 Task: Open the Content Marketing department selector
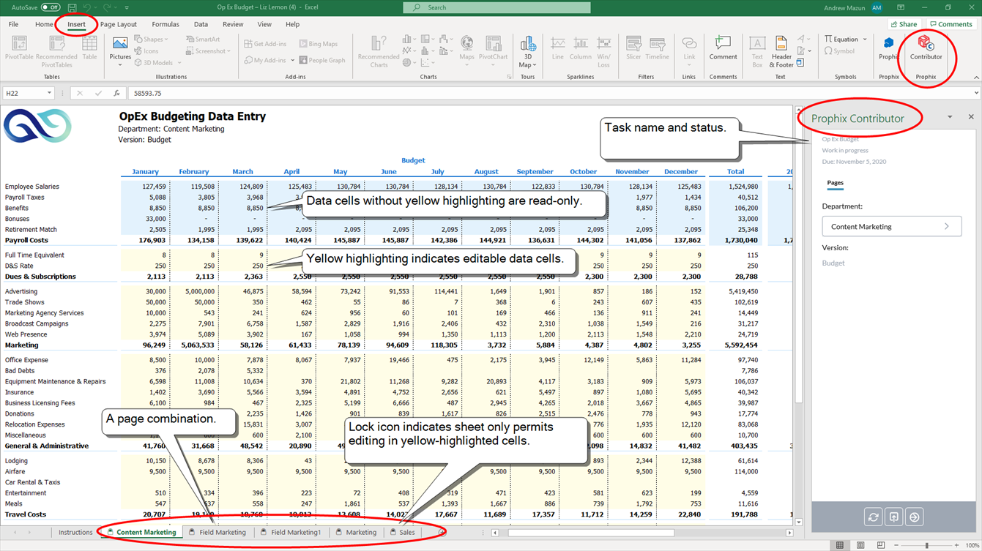pyautogui.click(x=891, y=226)
